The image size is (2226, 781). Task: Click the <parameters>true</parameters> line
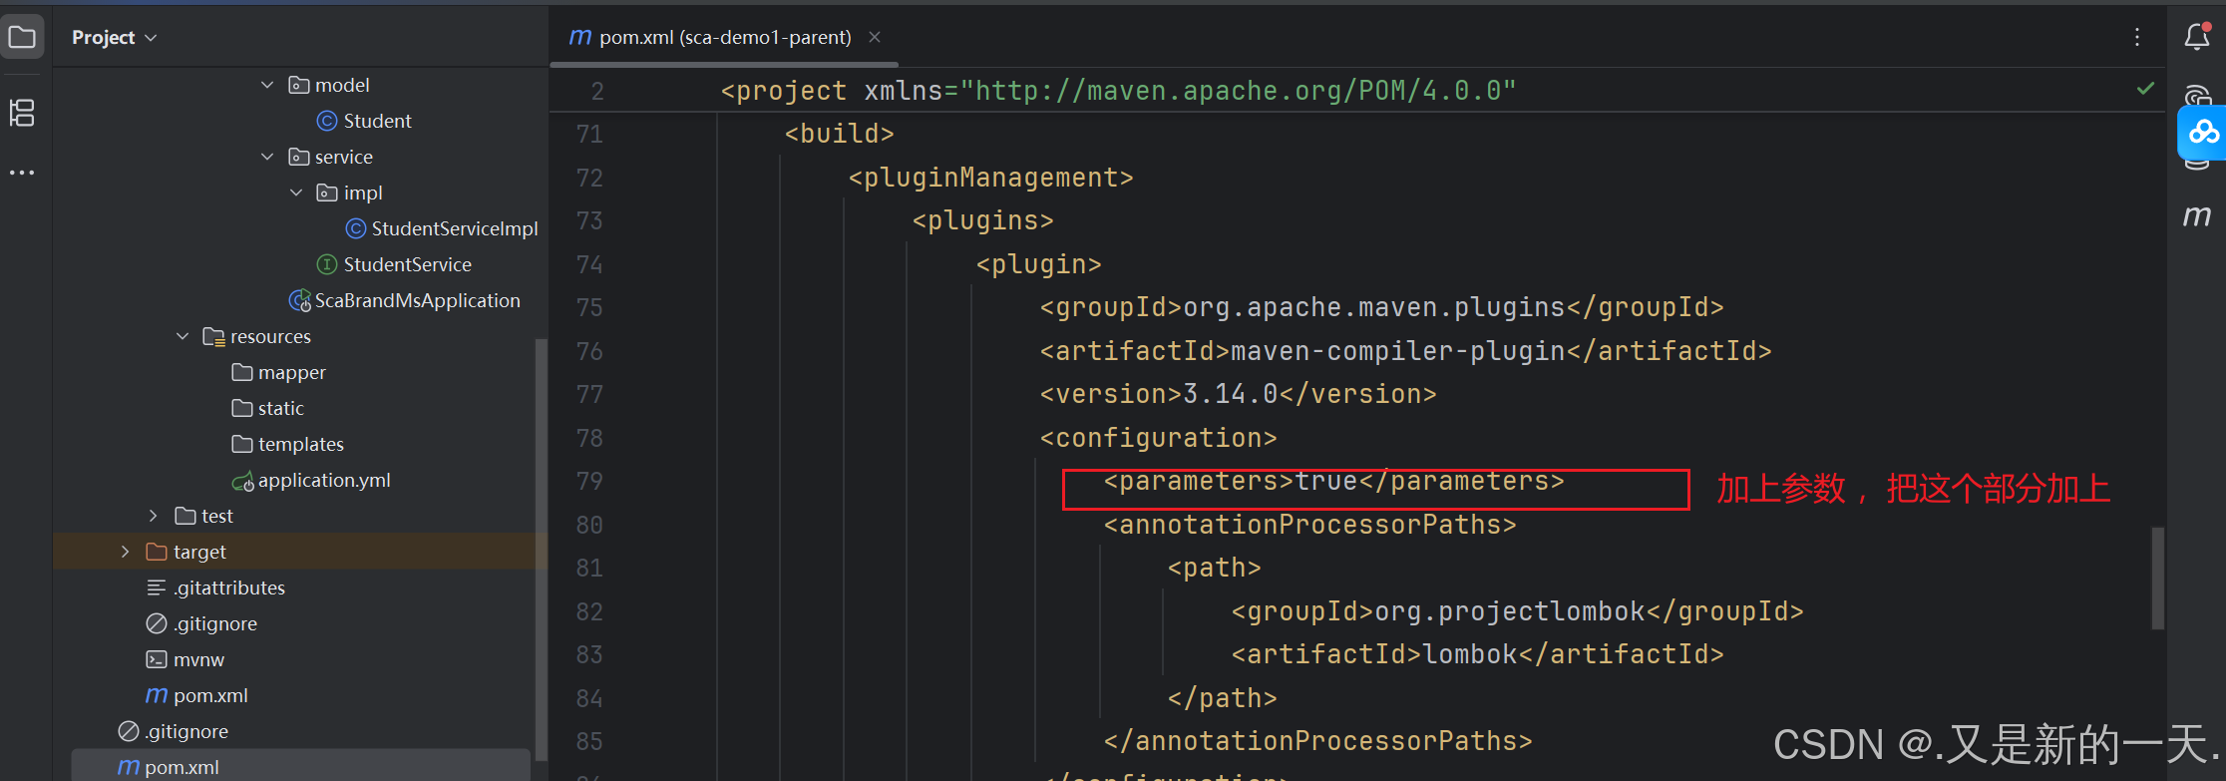pos(1333,481)
